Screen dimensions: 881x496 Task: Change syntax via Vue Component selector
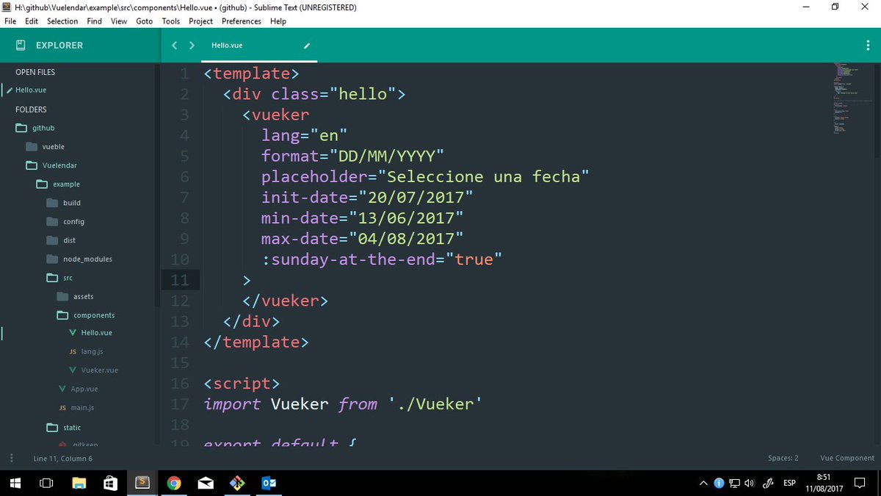click(x=847, y=459)
